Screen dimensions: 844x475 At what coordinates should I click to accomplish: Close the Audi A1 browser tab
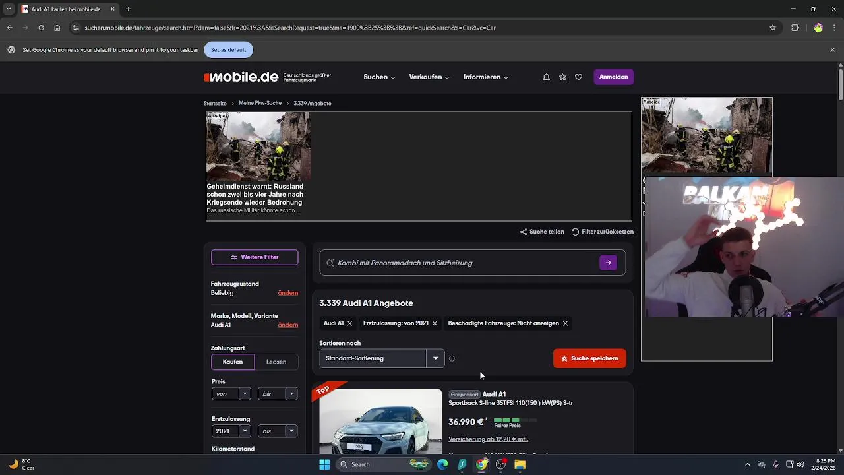coord(112,9)
